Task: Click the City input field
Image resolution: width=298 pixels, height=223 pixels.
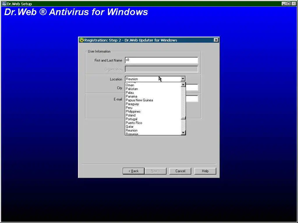Action: click(192, 87)
